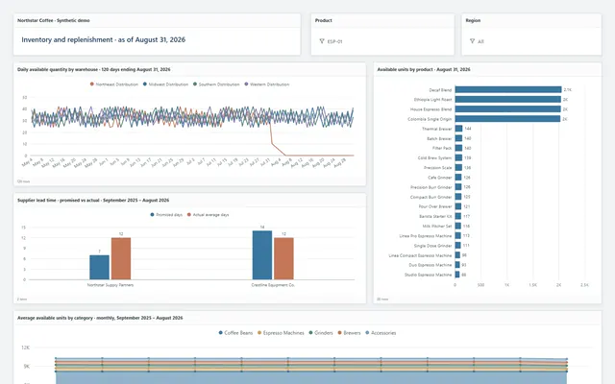Select the Espresso Machines legend item
This screenshot has height=384, width=615.
tap(281, 333)
